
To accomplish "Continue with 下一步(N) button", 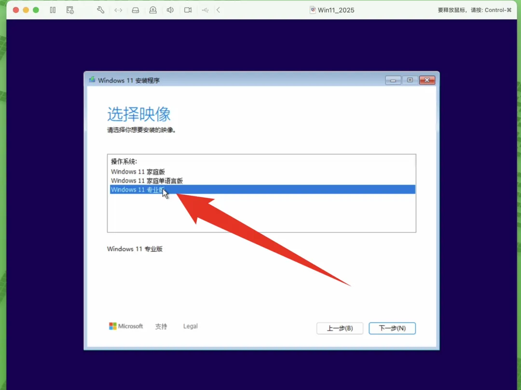I will pyautogui.click(x=392, y=328).
